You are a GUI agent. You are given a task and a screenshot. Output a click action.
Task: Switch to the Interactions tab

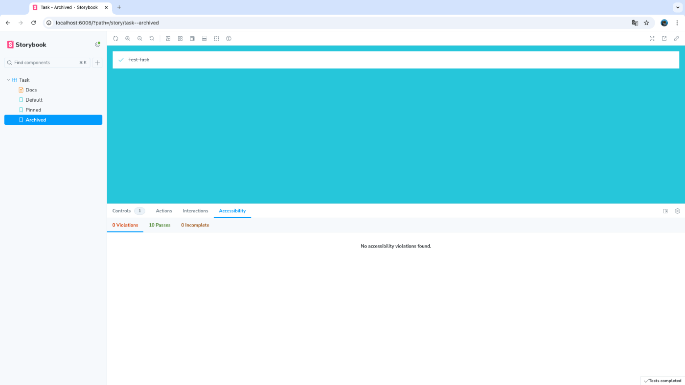(195, 211)
